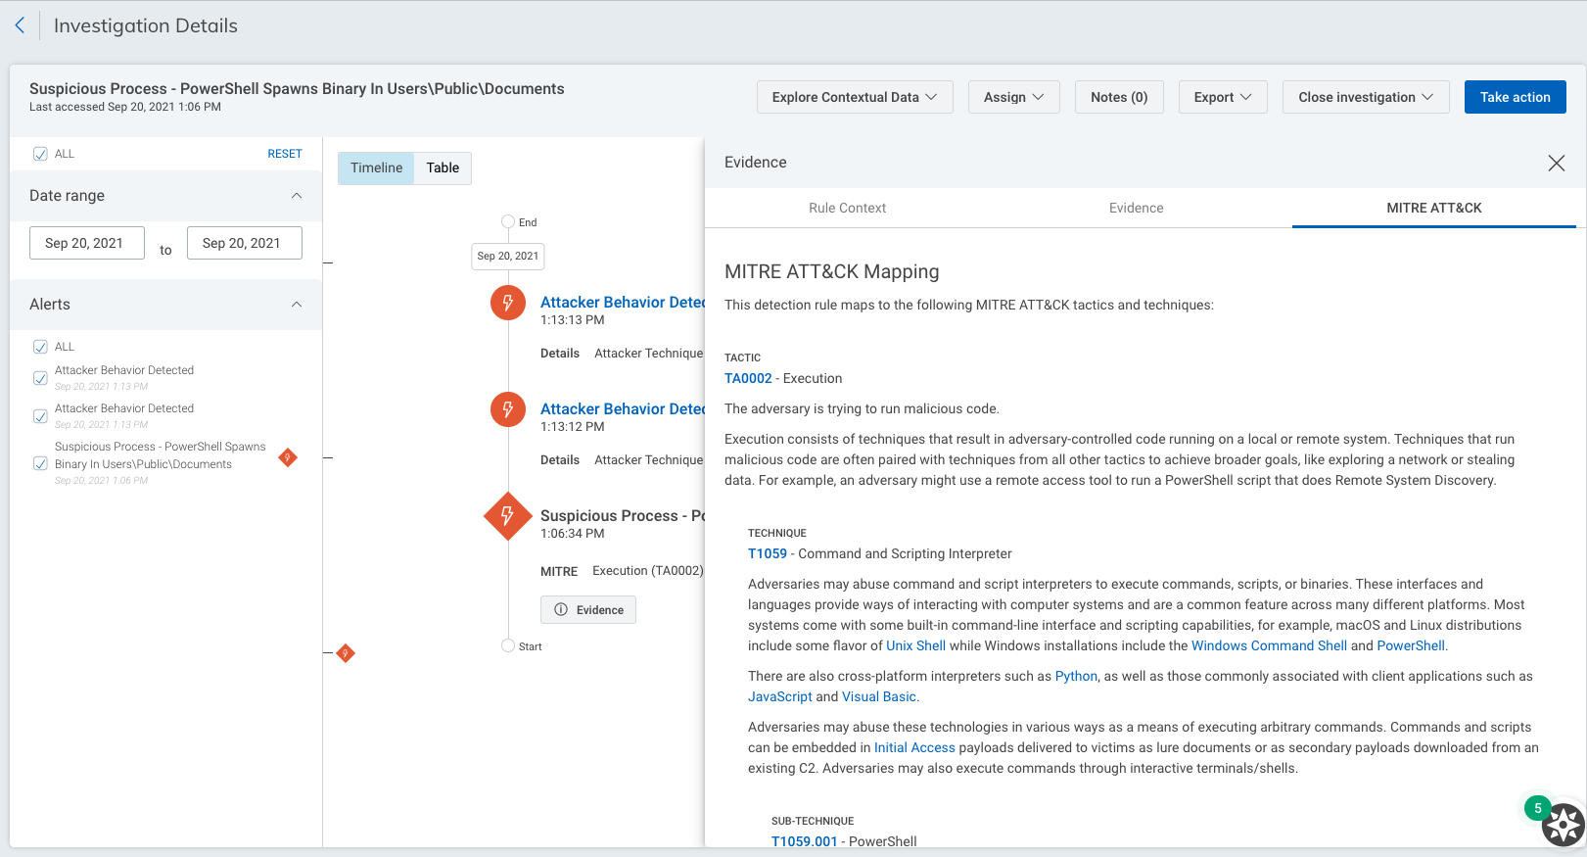Click the back arrow beside Investigation Details
This screenshot has height=857, width=1587.
(20, 25)
